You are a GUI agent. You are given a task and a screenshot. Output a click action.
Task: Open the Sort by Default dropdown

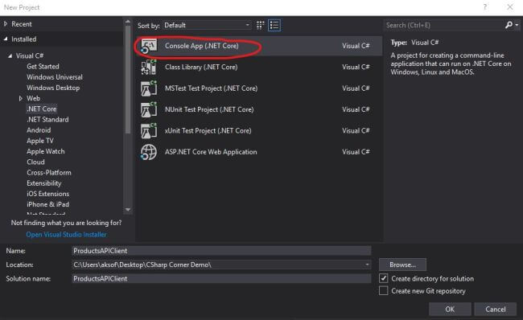coord(207,26)
